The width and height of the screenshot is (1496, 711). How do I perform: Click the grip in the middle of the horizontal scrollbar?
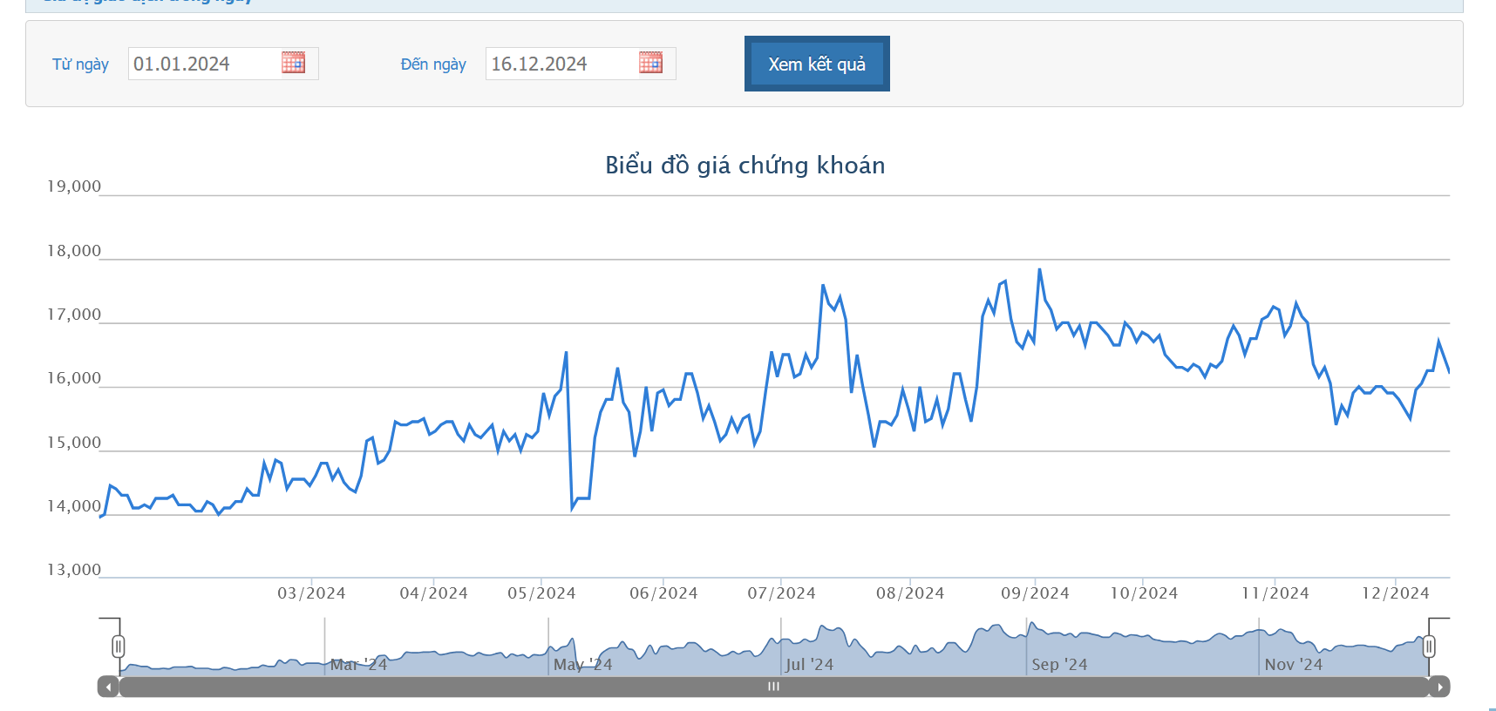tap(773, 687)
